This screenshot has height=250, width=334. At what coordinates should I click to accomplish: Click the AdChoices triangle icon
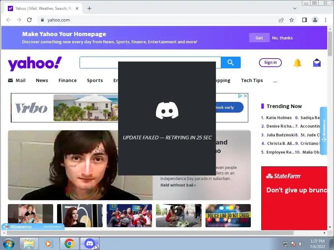240,96
